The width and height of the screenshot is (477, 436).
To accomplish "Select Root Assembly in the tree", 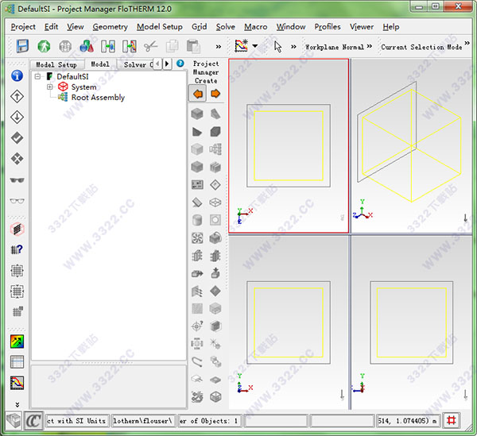I will point(98,98).
